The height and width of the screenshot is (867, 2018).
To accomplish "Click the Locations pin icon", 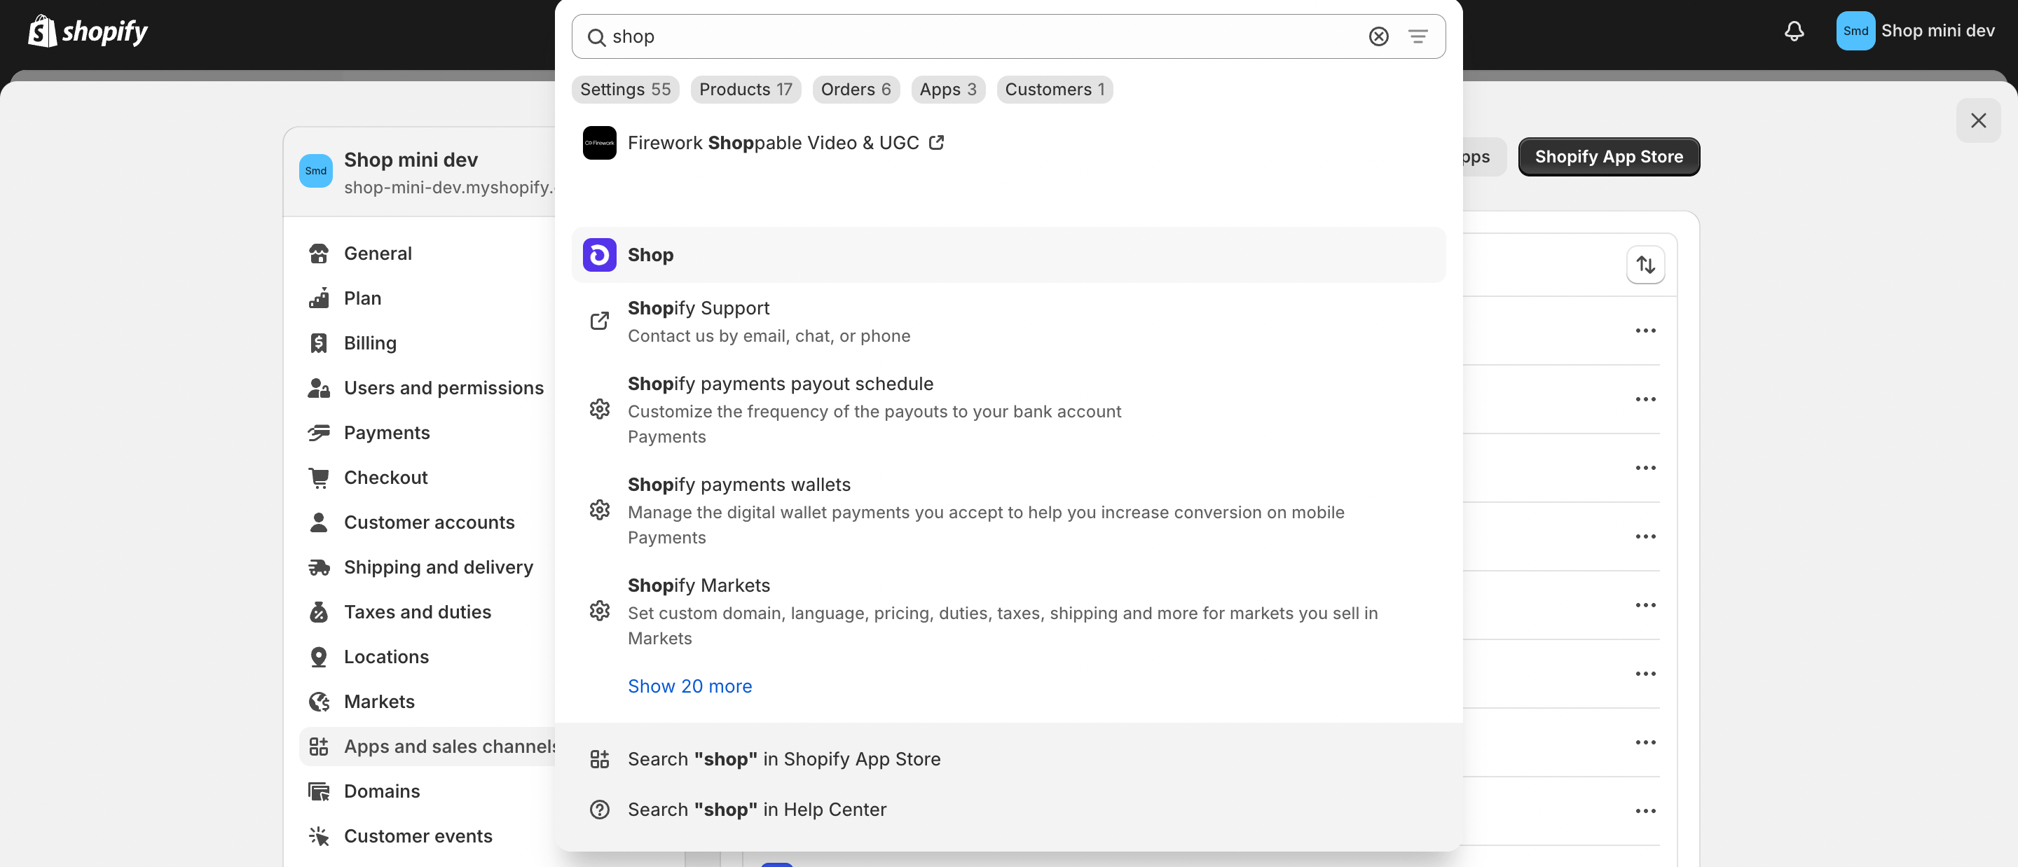I will tap(319, 657).
